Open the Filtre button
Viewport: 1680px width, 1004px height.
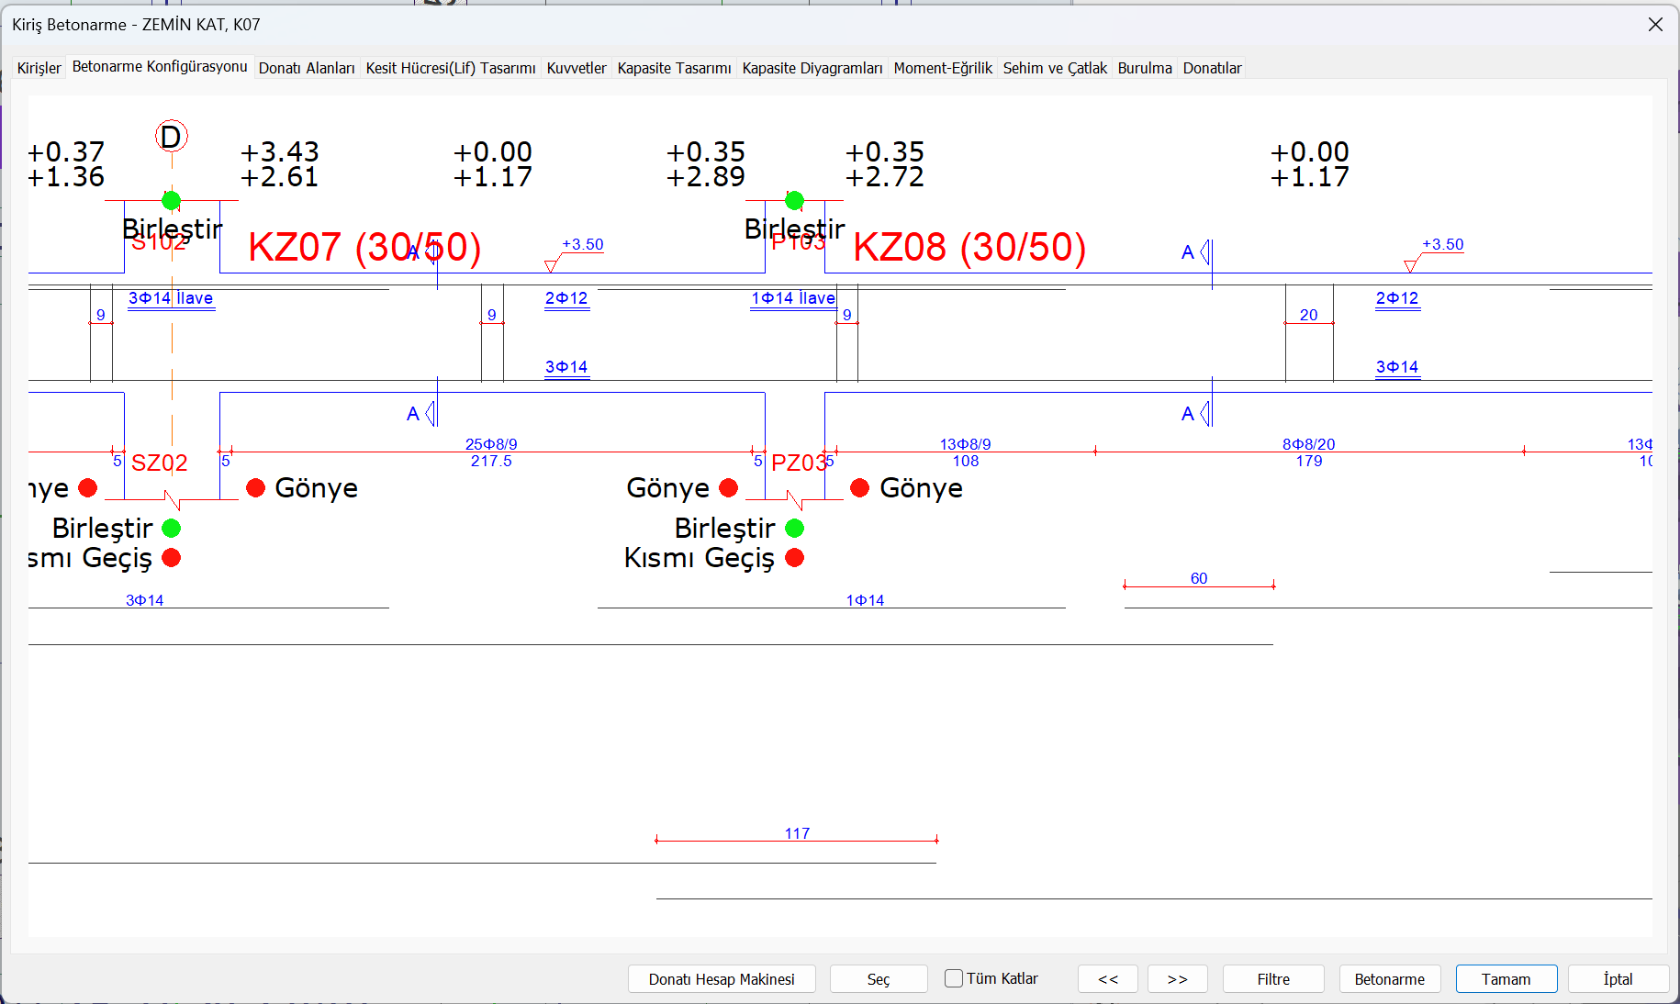coord(1272,979)
